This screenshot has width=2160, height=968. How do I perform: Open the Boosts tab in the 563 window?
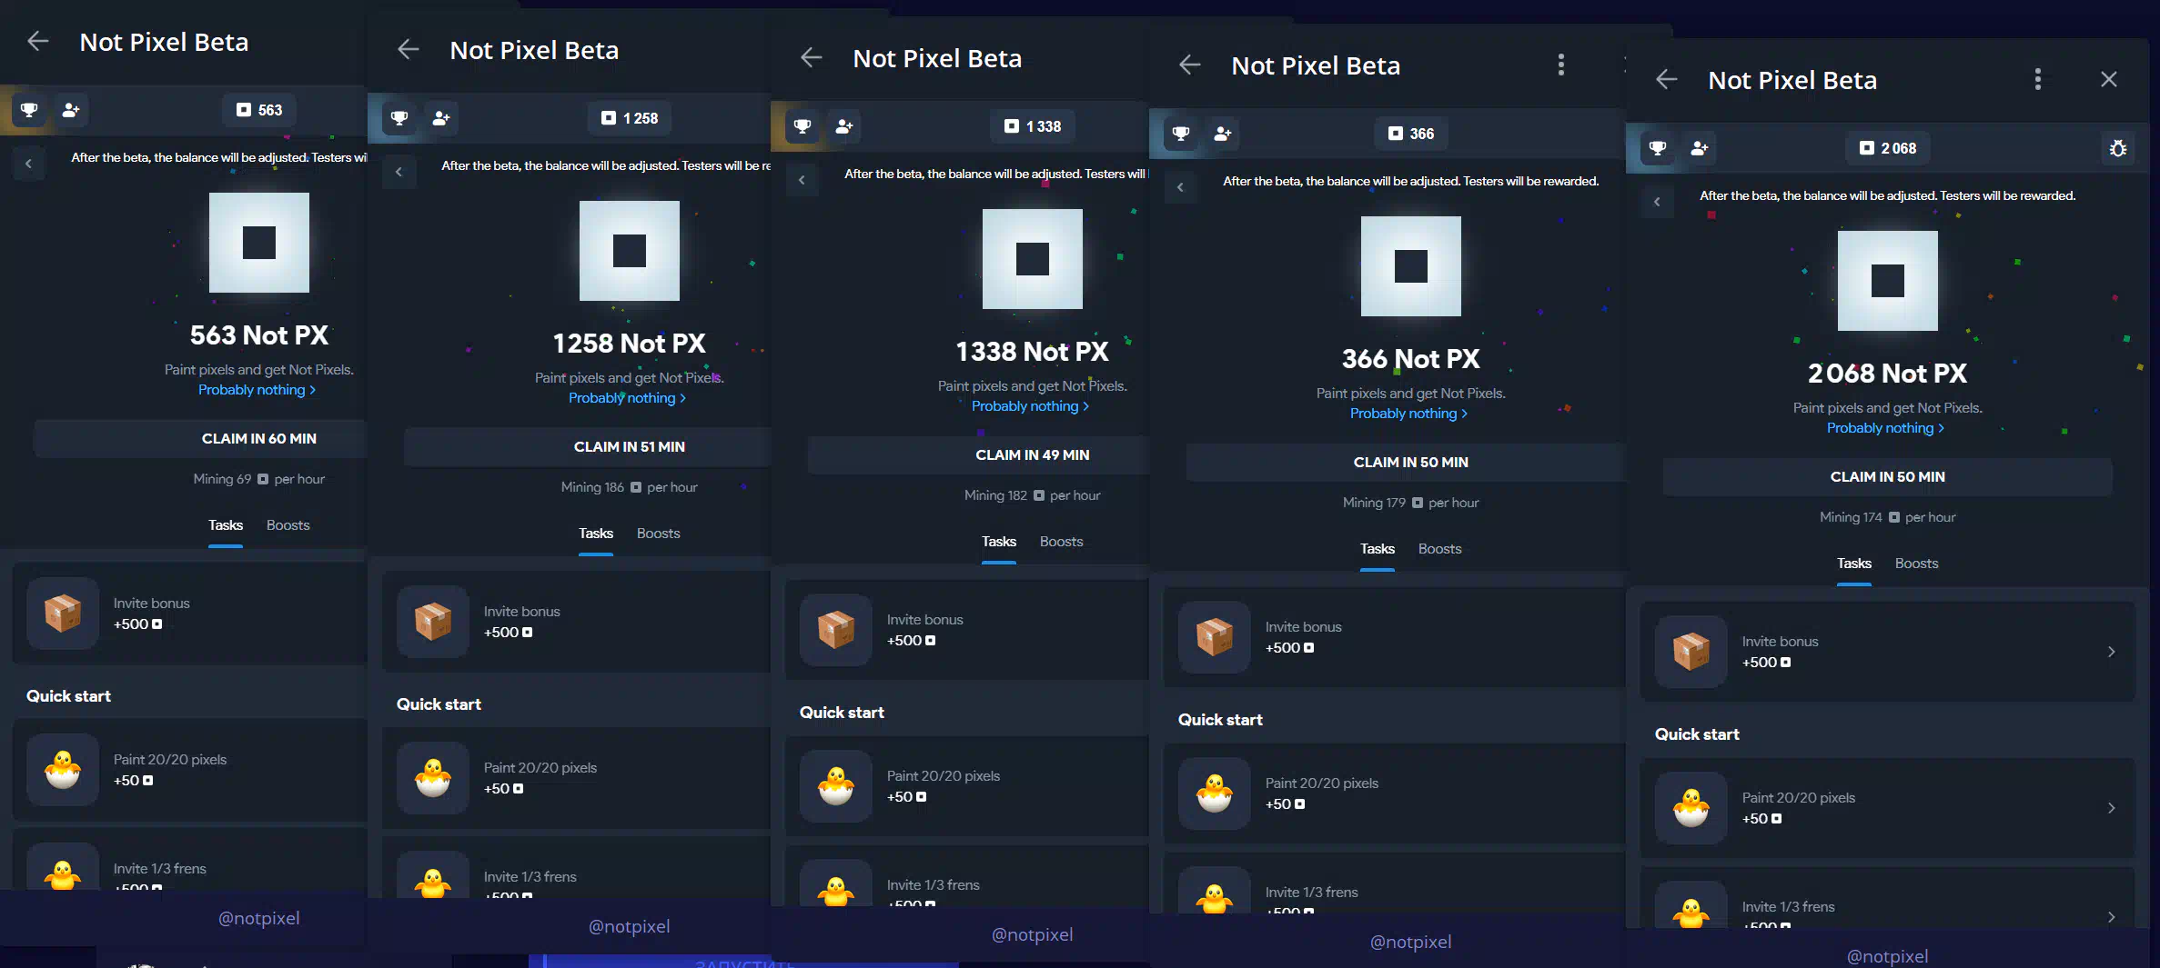click(x=288, y=525)
